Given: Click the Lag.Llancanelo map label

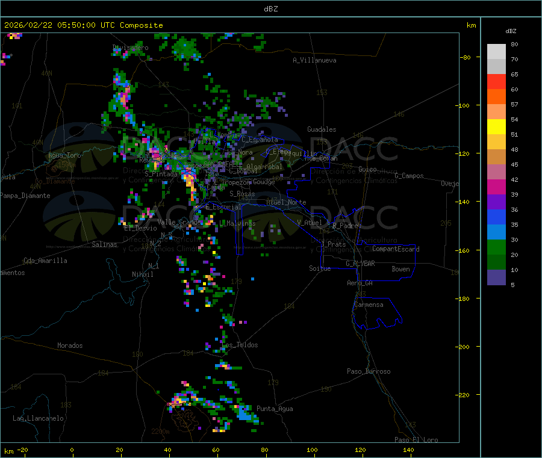Looking at the screenshot, I should [38, 418].
